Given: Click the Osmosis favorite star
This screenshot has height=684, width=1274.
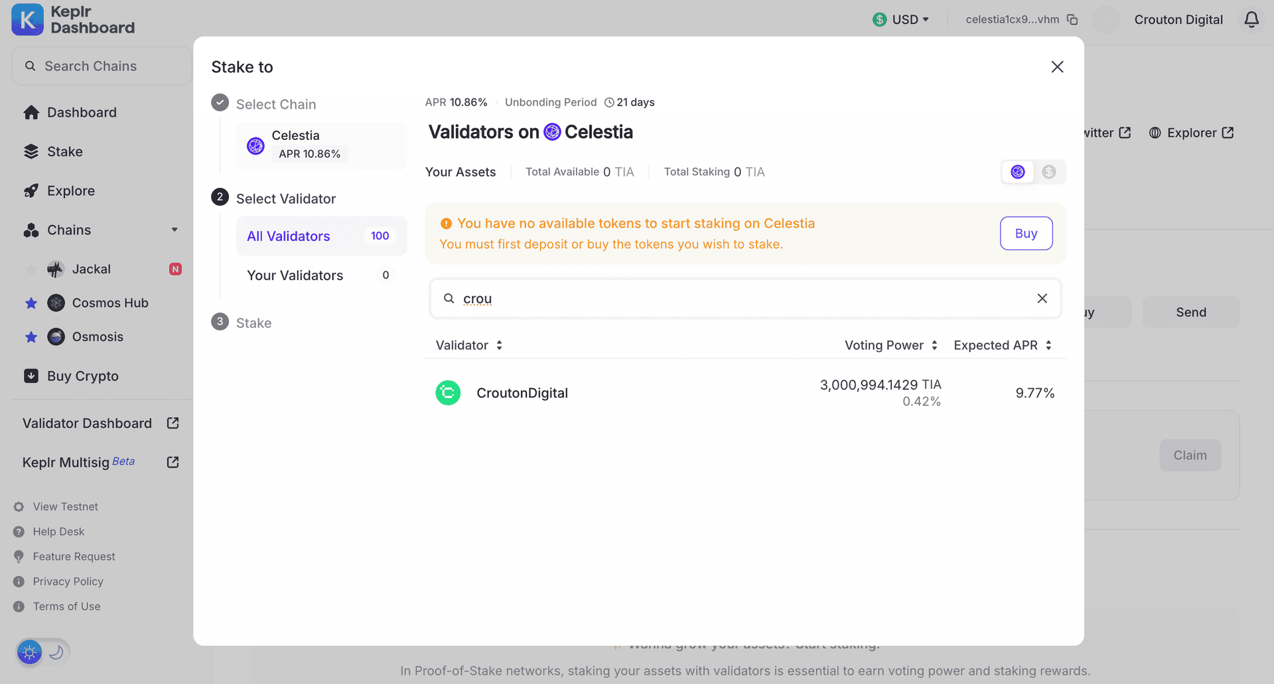Looking at the screenshot, I should 31,337.
